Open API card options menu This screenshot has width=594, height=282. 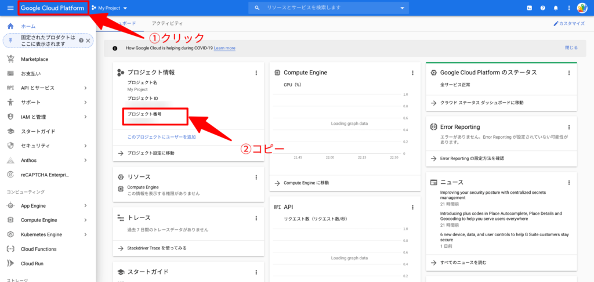pyautogui.click(x=413, y=207)
